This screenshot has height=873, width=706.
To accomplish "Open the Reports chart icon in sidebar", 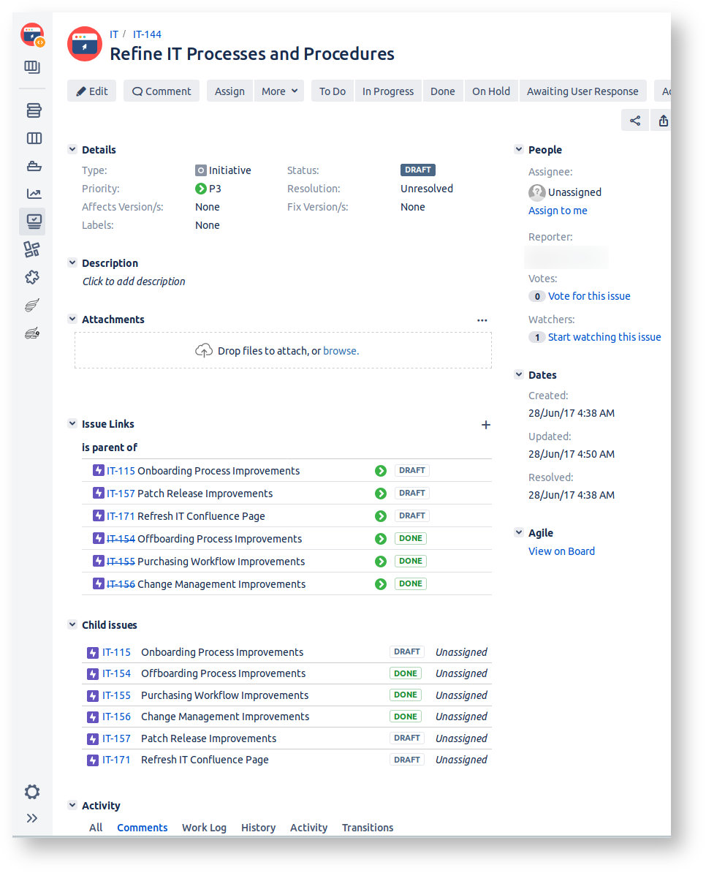I will [x=33, y=194].
